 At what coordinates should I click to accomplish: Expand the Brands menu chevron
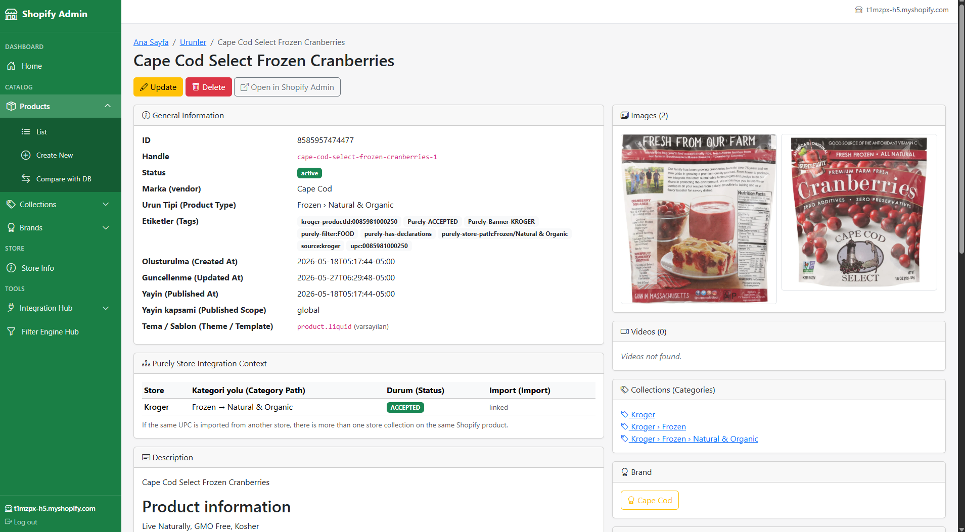106,228
